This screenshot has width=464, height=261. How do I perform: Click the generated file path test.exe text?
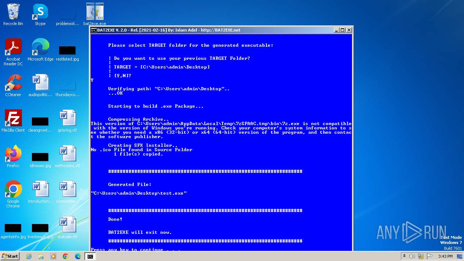[x=139, y=193]
